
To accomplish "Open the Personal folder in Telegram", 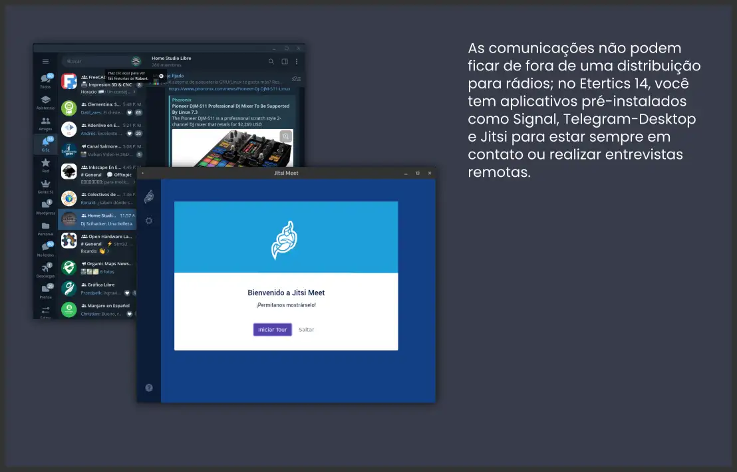I will 46,229.
